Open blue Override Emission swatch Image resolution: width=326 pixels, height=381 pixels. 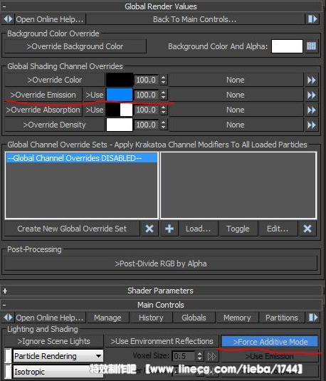coord(120,95)
